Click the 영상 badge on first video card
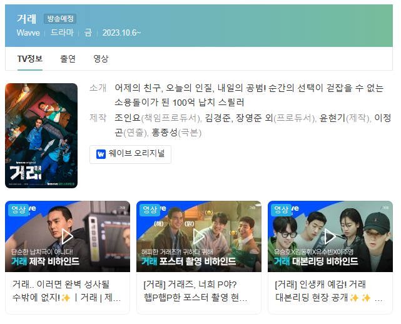Screen dimensions: 401x324 click(x=18, y=210)
